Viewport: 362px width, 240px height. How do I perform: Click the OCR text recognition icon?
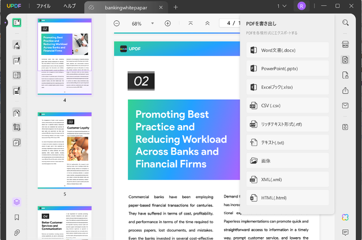(x=345, y=45)
